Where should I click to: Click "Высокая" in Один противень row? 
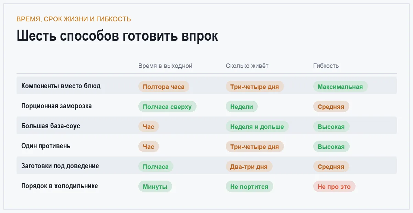[331, 146]
